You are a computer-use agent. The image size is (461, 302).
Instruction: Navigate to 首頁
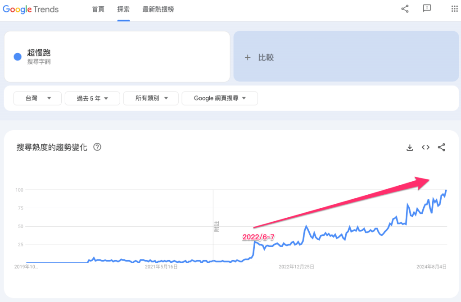[98, 9]
